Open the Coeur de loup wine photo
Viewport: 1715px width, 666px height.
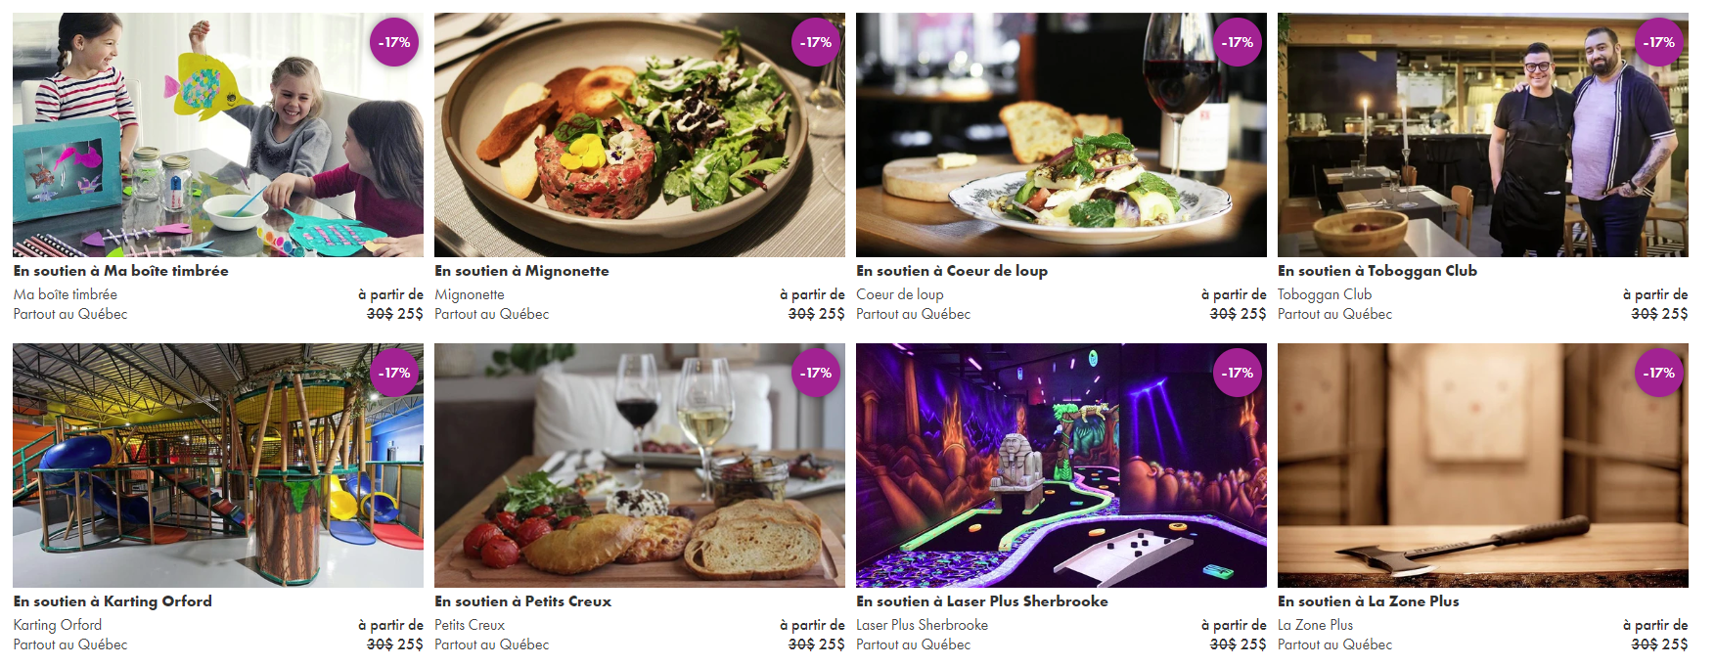(1061, 135)
